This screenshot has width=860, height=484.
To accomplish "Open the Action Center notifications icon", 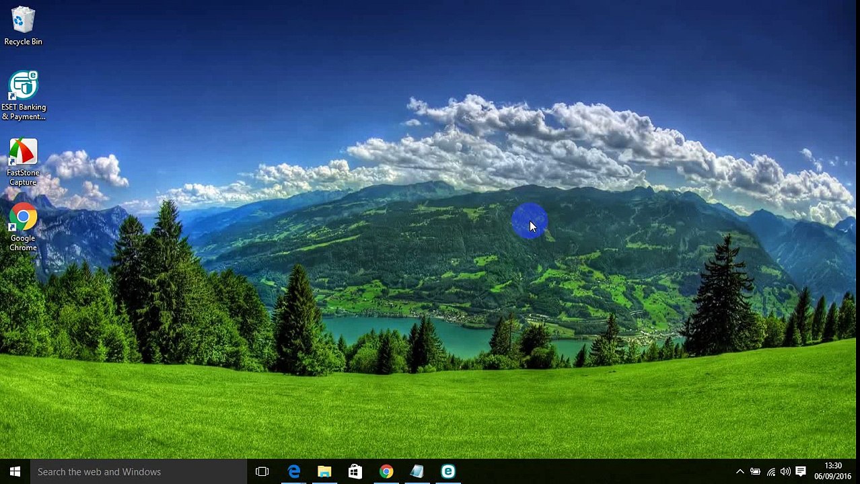I will [x=801, y=472].
